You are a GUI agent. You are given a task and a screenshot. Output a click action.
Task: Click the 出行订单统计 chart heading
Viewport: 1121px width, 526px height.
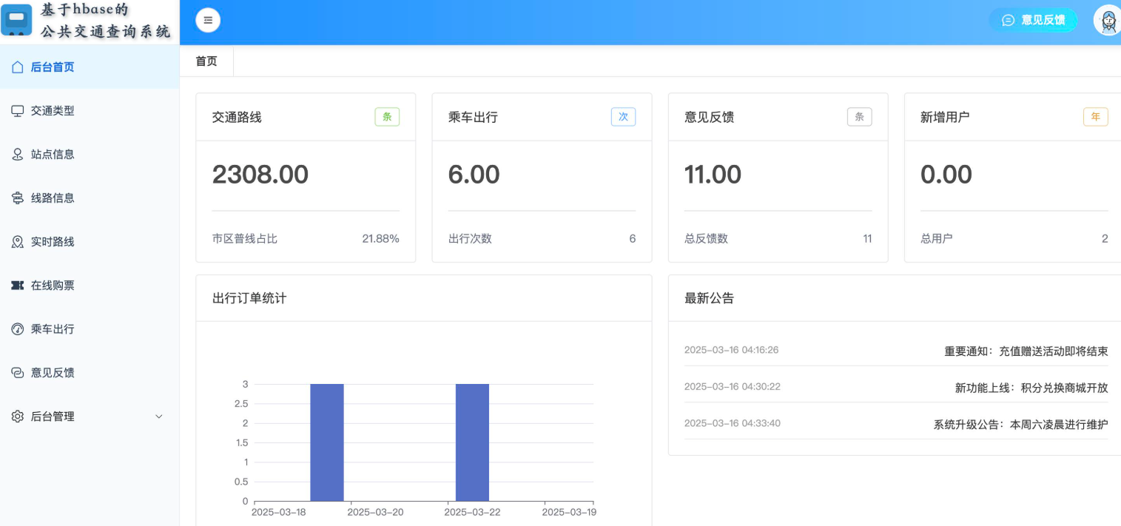click(x=249, y=298)
